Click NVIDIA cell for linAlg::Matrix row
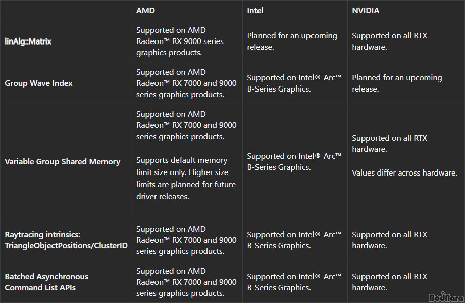 [x=389, y=41]
